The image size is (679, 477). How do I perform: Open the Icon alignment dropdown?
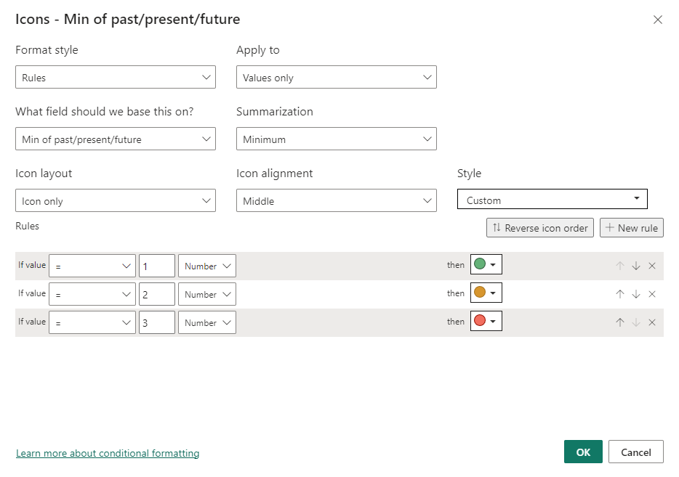[x=336, y=200]
